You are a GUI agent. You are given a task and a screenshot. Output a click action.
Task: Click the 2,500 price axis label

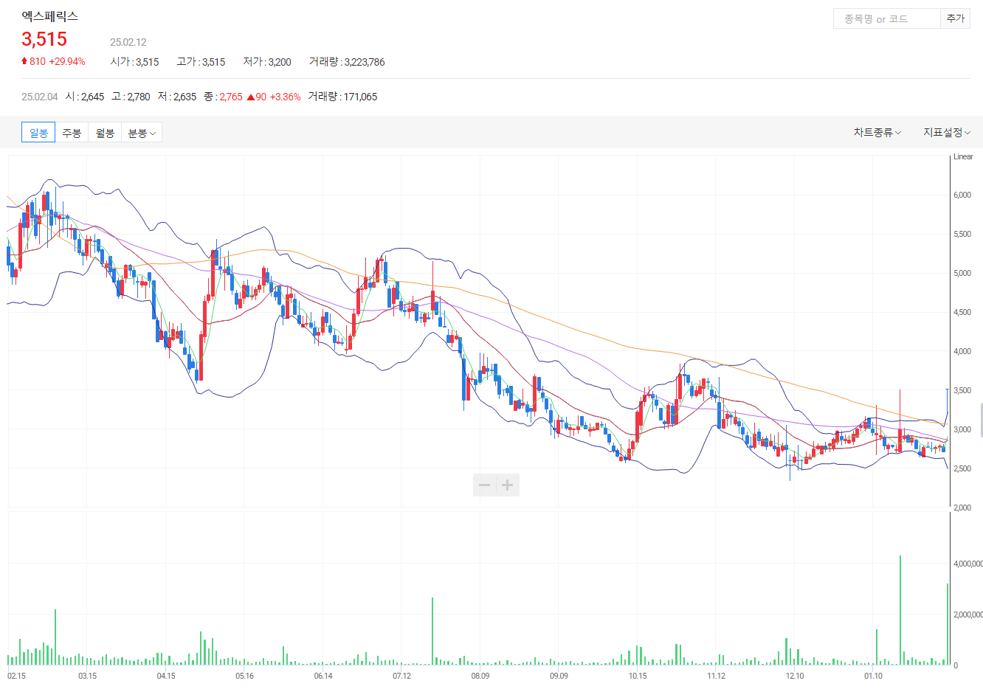click(x=962, y=468)
